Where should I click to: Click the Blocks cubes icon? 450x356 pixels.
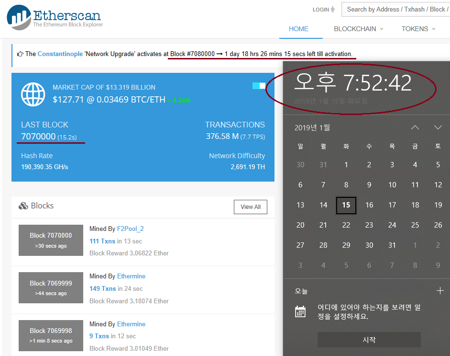pos(23,206)
